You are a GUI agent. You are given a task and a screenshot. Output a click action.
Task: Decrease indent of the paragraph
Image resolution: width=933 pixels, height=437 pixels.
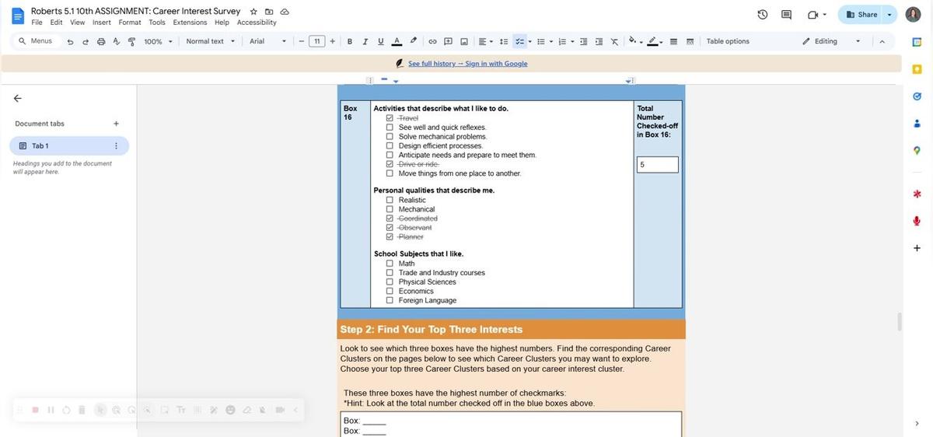[584, 41]
